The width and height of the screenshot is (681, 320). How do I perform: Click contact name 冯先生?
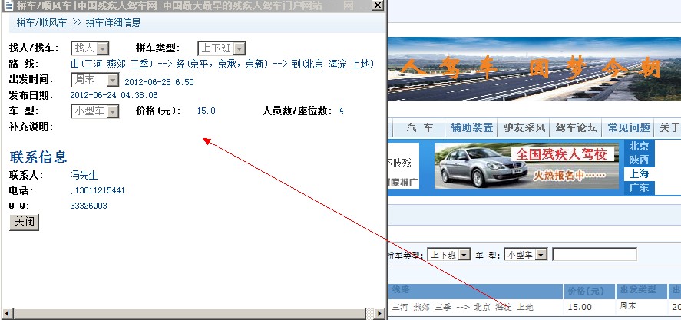point(84,176)
